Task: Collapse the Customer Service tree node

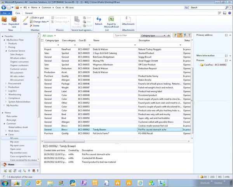Action: 6,51
